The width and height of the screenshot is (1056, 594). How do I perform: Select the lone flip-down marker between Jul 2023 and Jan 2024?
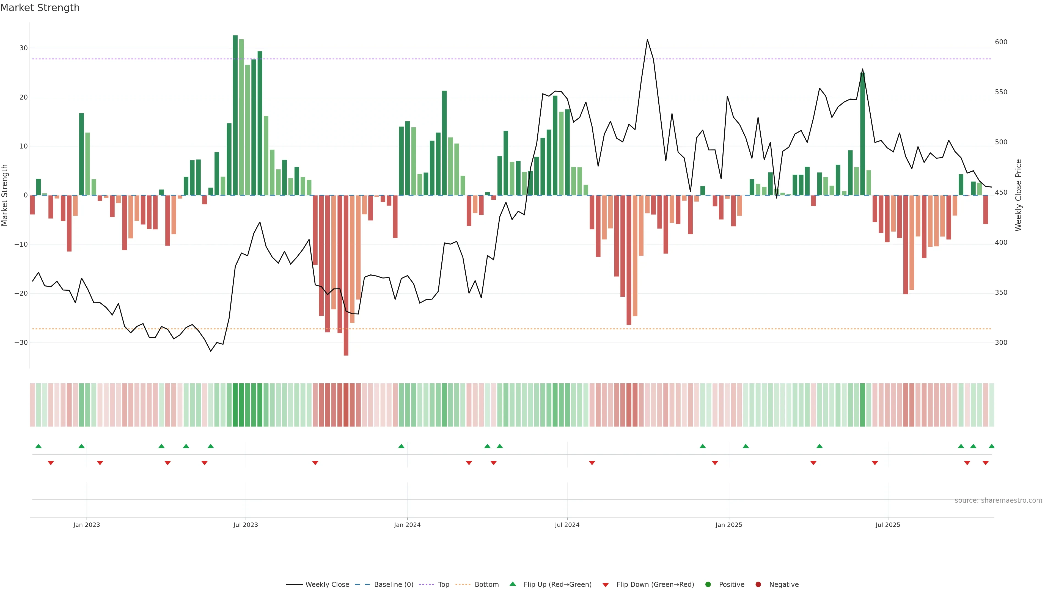(315, 463)
